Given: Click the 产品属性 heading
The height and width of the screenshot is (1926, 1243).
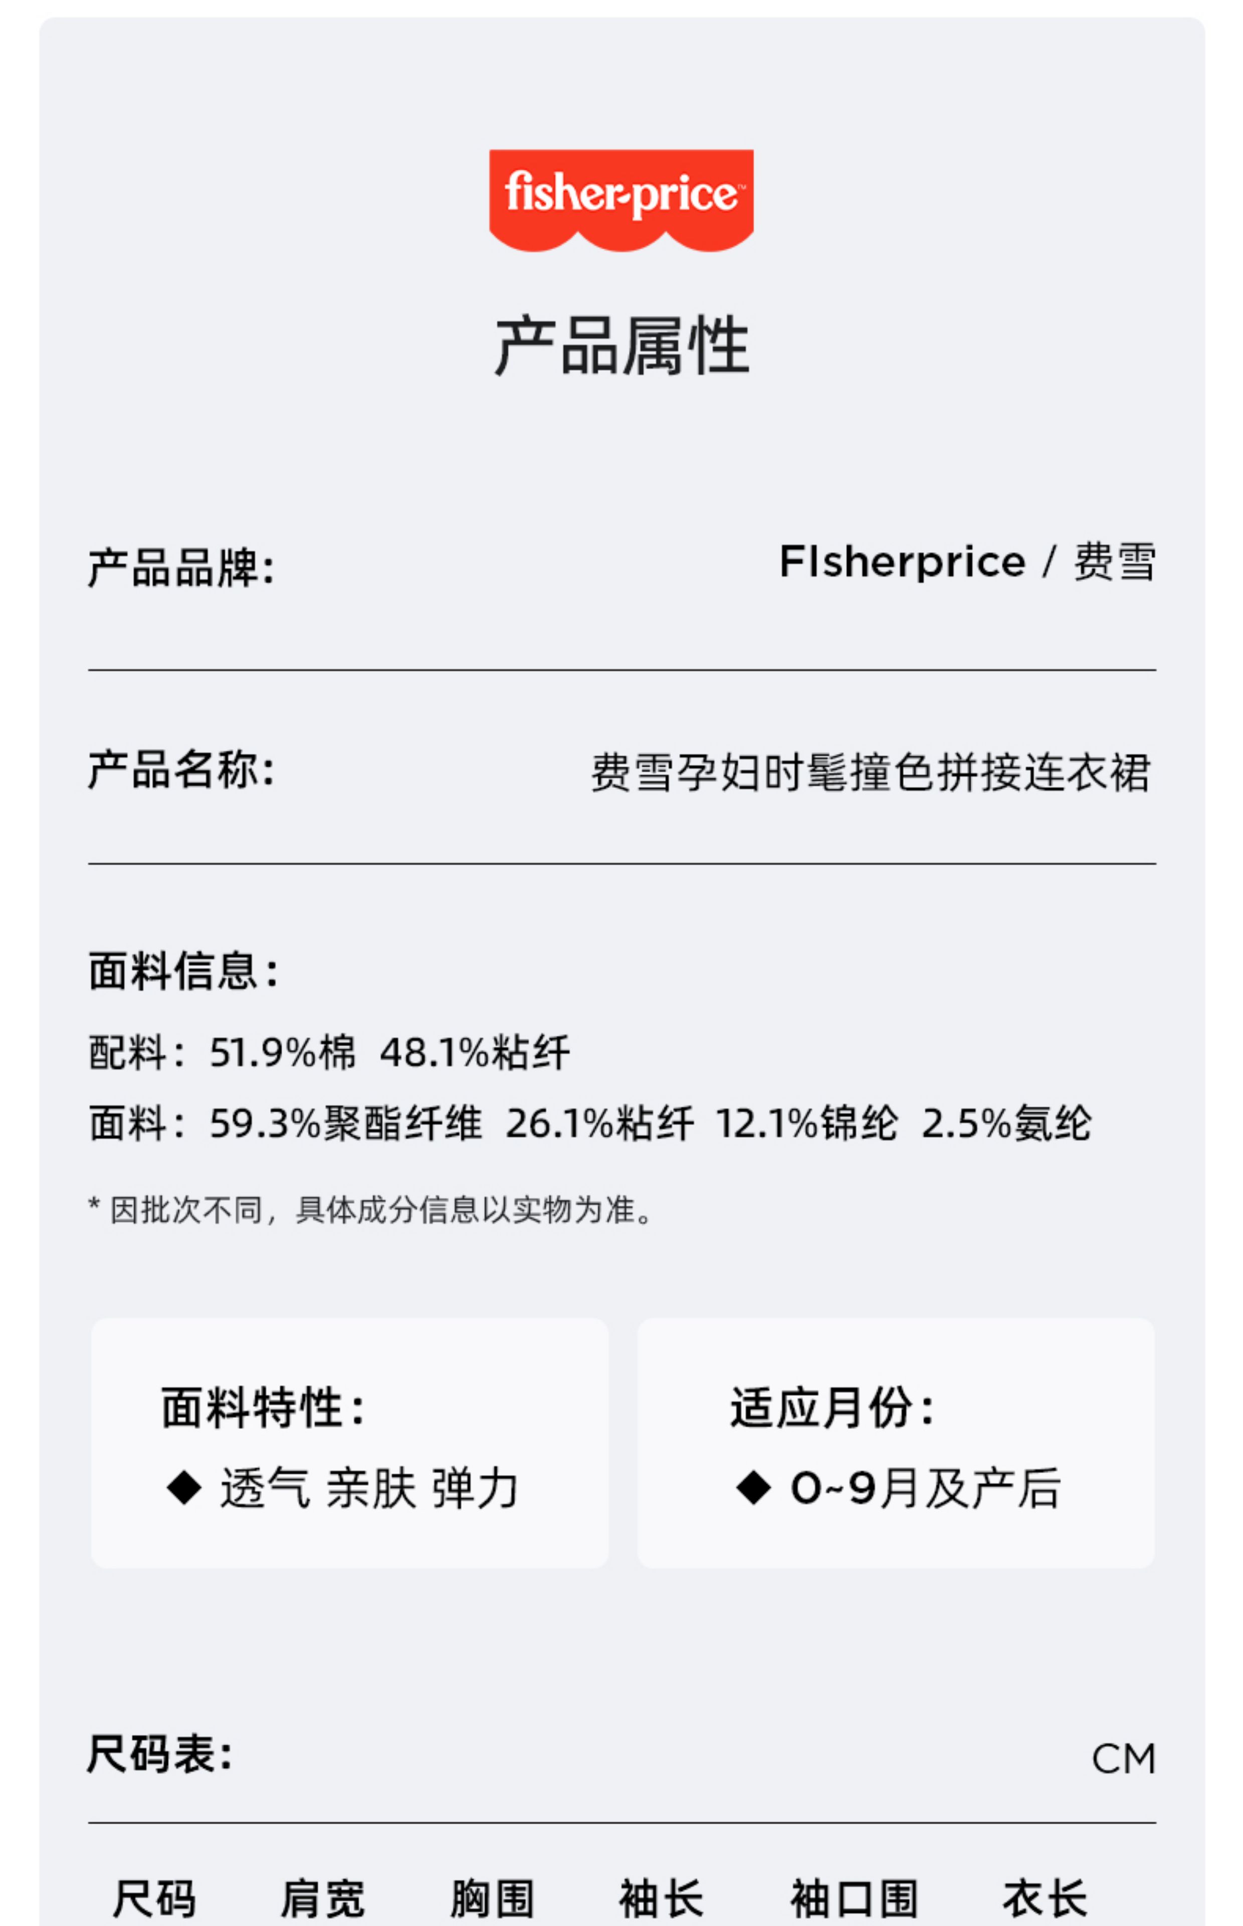Looking at the screenshot, I should pos(621,346).
